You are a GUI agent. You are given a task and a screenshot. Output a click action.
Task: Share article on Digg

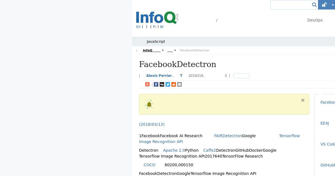[x=162, y=84]
